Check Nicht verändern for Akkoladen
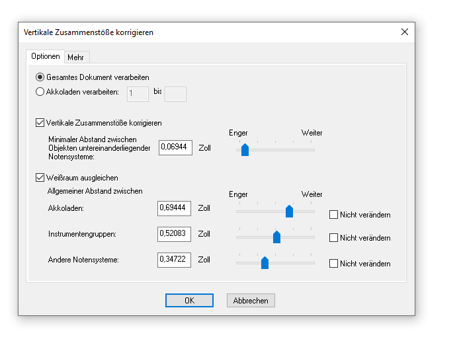The height and width of the screenshot is (349, 457). (x=333, y=215)
